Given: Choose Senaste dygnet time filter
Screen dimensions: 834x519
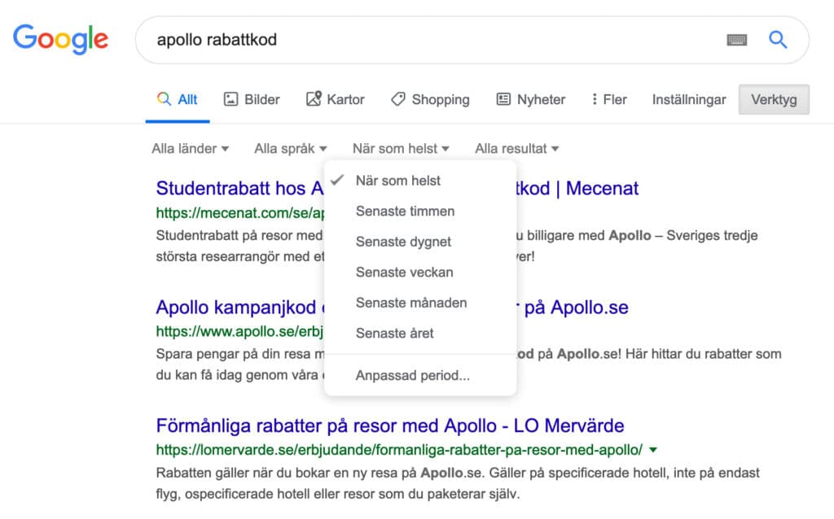Looking at the screenshot, I should (420, 242).
